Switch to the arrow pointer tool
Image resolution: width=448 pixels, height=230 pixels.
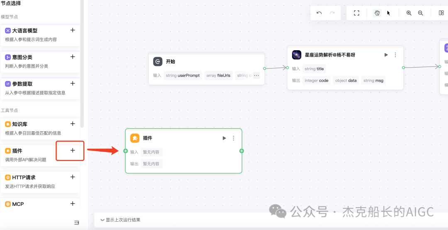(389, 13)
